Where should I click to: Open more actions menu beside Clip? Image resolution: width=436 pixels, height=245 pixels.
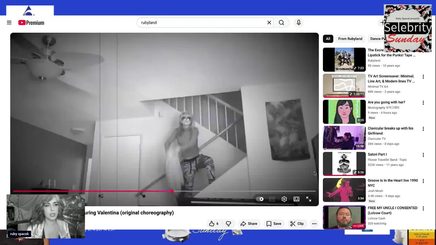pyautogui.click(x=314, y=224)
